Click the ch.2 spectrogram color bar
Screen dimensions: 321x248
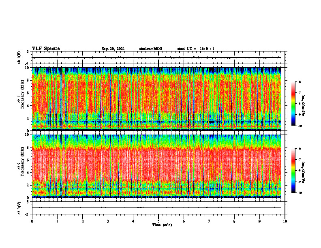click(293, 171)
